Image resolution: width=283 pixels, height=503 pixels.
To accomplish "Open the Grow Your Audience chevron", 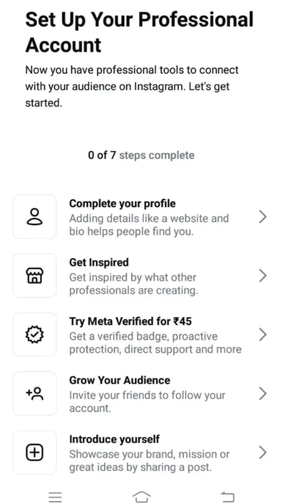I will [262, 393].
